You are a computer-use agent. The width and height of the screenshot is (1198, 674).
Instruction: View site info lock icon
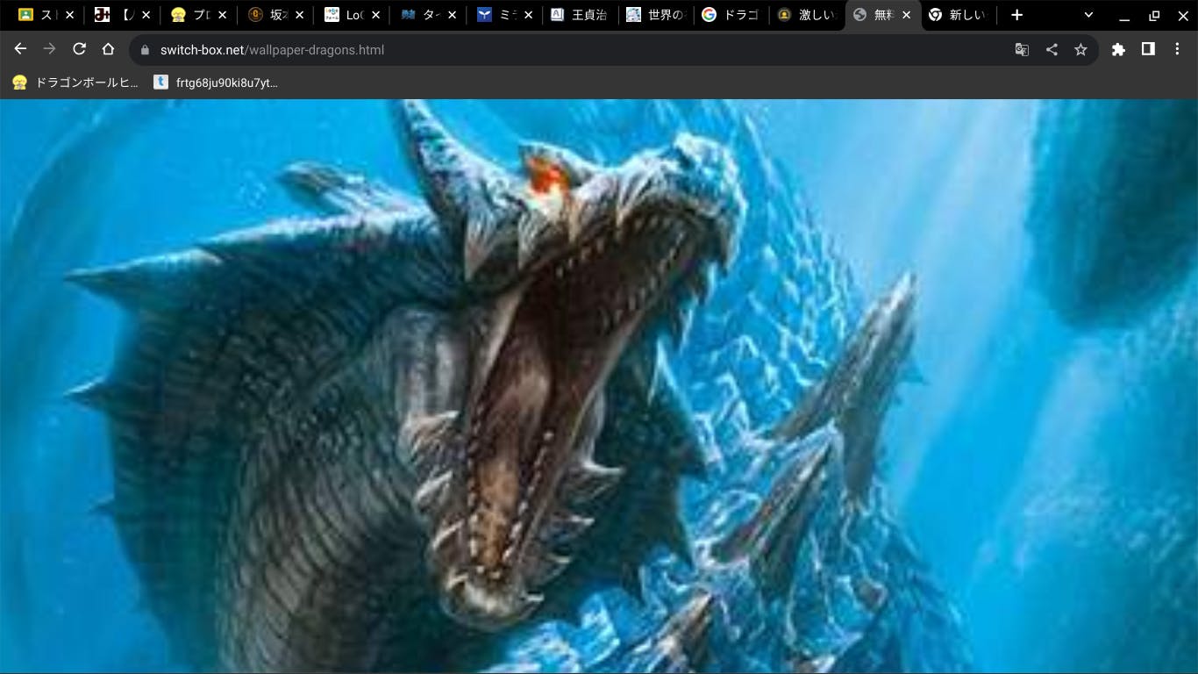(x=146, y=50)
